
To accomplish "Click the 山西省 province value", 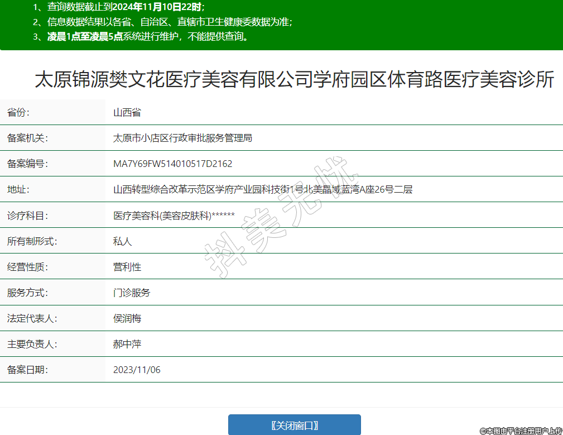I will click(x=127, y=112).
